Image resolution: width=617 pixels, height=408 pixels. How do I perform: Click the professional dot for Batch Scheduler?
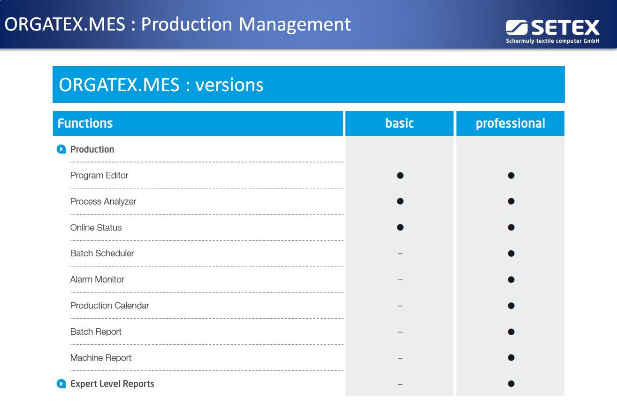pos(510,254)
